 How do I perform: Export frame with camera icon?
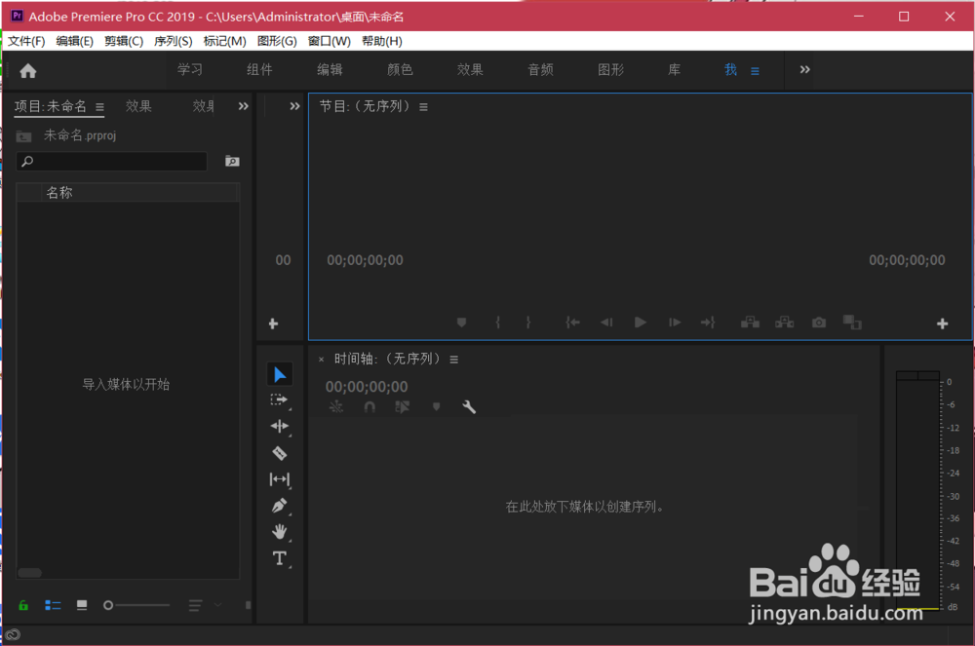(x=819, y=323)
